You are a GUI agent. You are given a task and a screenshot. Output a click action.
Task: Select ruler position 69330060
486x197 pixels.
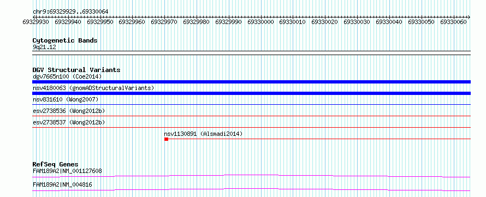pos(453,22)
